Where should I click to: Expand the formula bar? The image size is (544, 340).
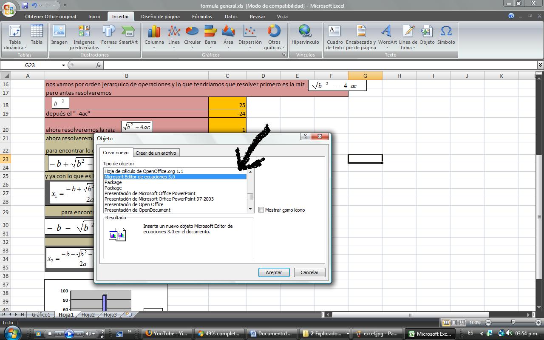540,65
